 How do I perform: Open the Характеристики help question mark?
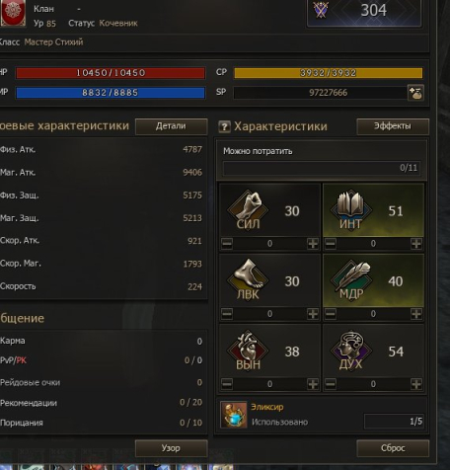tap(224, 126)
